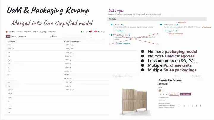The height and width of the screenshot is (120, 214).
Task: Click the New button
Action: (x=8, y=36)
